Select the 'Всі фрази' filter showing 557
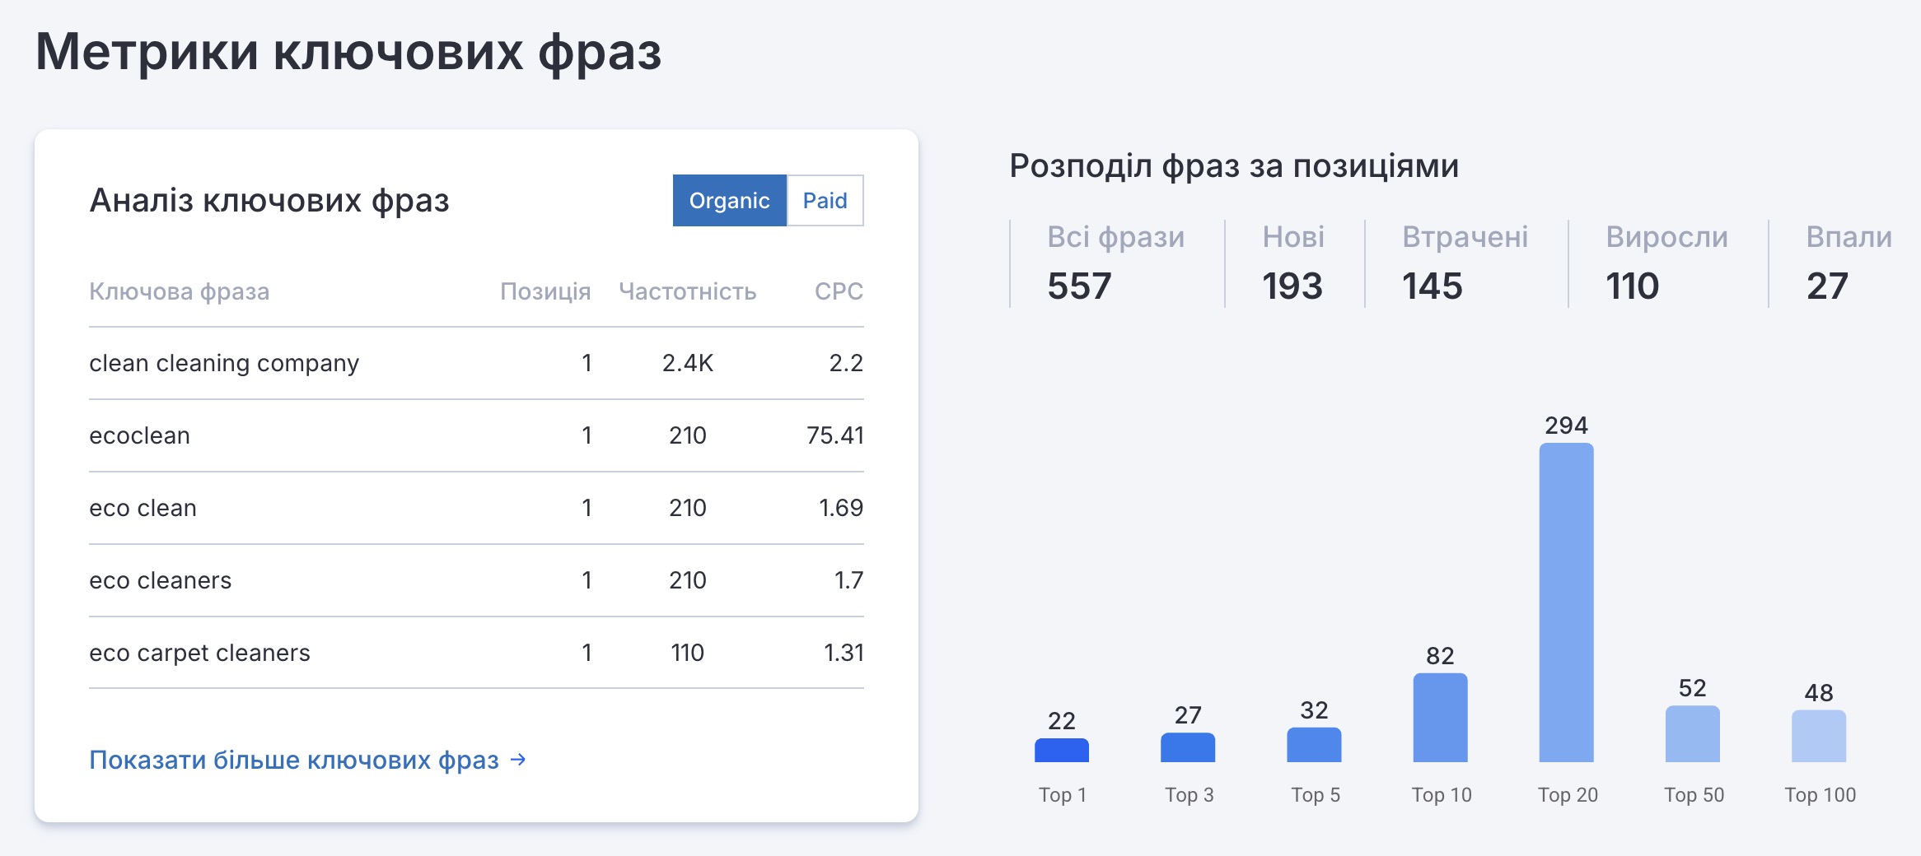This screenshot has height=856, width=1921. pyautogui.click(x=1115, y=263)
